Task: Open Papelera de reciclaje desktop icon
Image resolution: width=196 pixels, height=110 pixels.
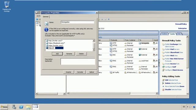Action: pyautogui.click(x=7, y=6)
